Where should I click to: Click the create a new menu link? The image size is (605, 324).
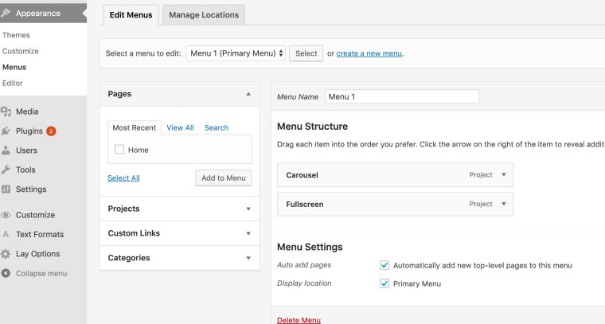[369, 53]
